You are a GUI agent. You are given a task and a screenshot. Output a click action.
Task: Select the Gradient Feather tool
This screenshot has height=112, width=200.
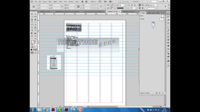pos(35,33)
